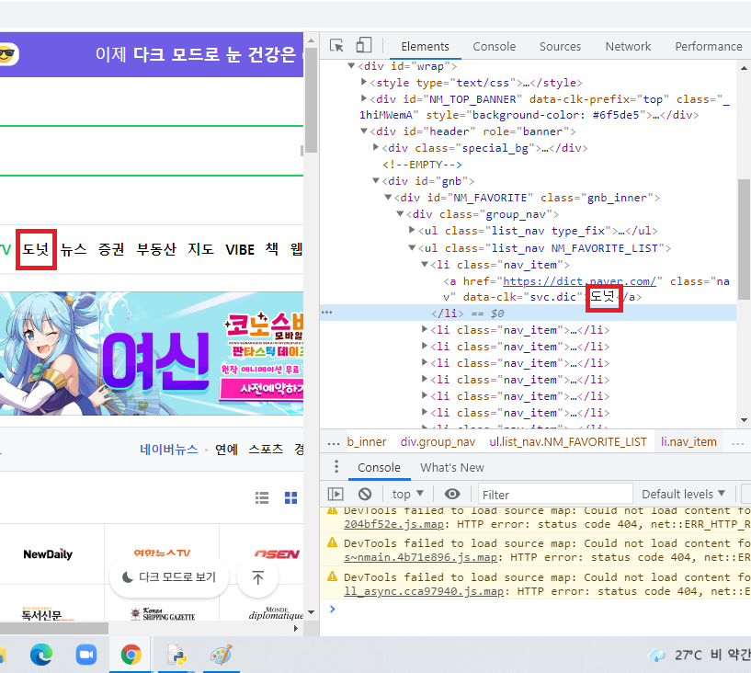Screen dimensions: 751x673
Task: Open the 스포츠 news category
Action: pyautogui.click(x=266, y=450)
